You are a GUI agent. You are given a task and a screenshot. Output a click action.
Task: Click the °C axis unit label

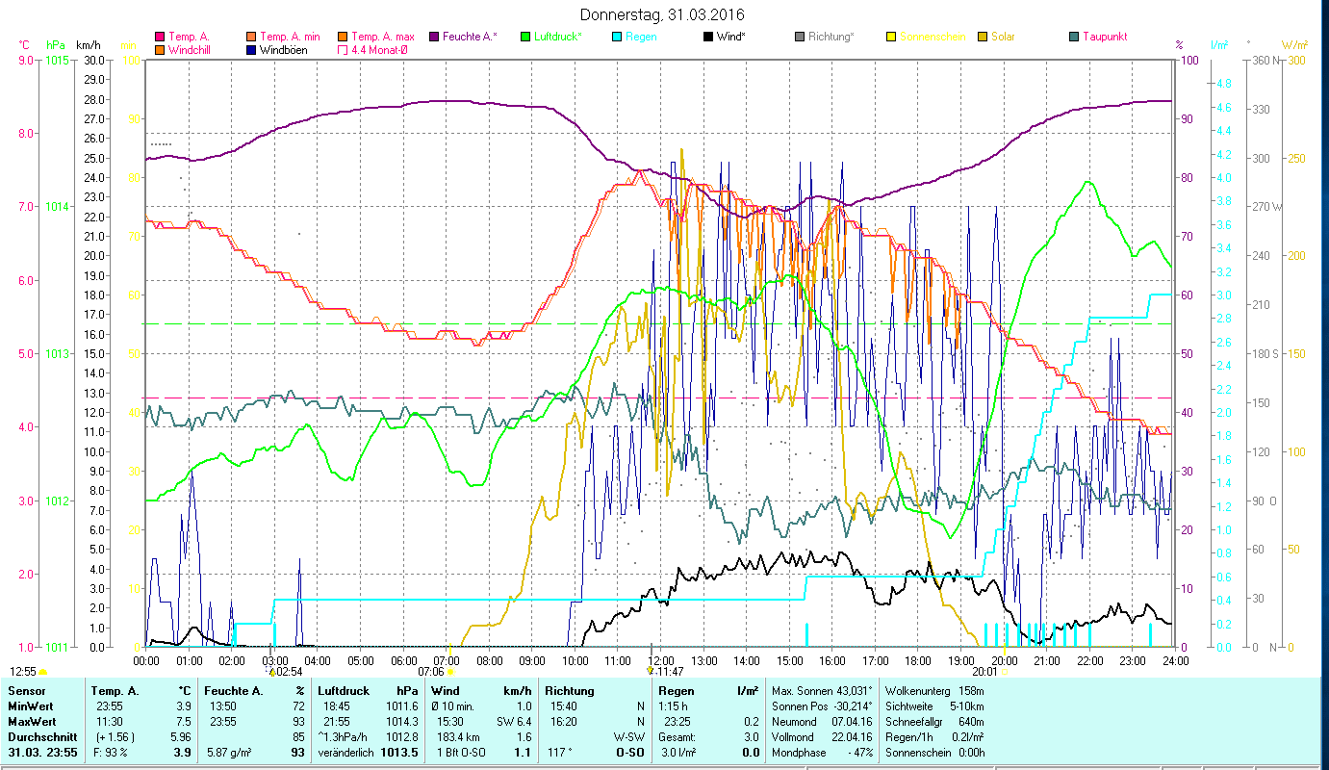(x=24, y=45)
